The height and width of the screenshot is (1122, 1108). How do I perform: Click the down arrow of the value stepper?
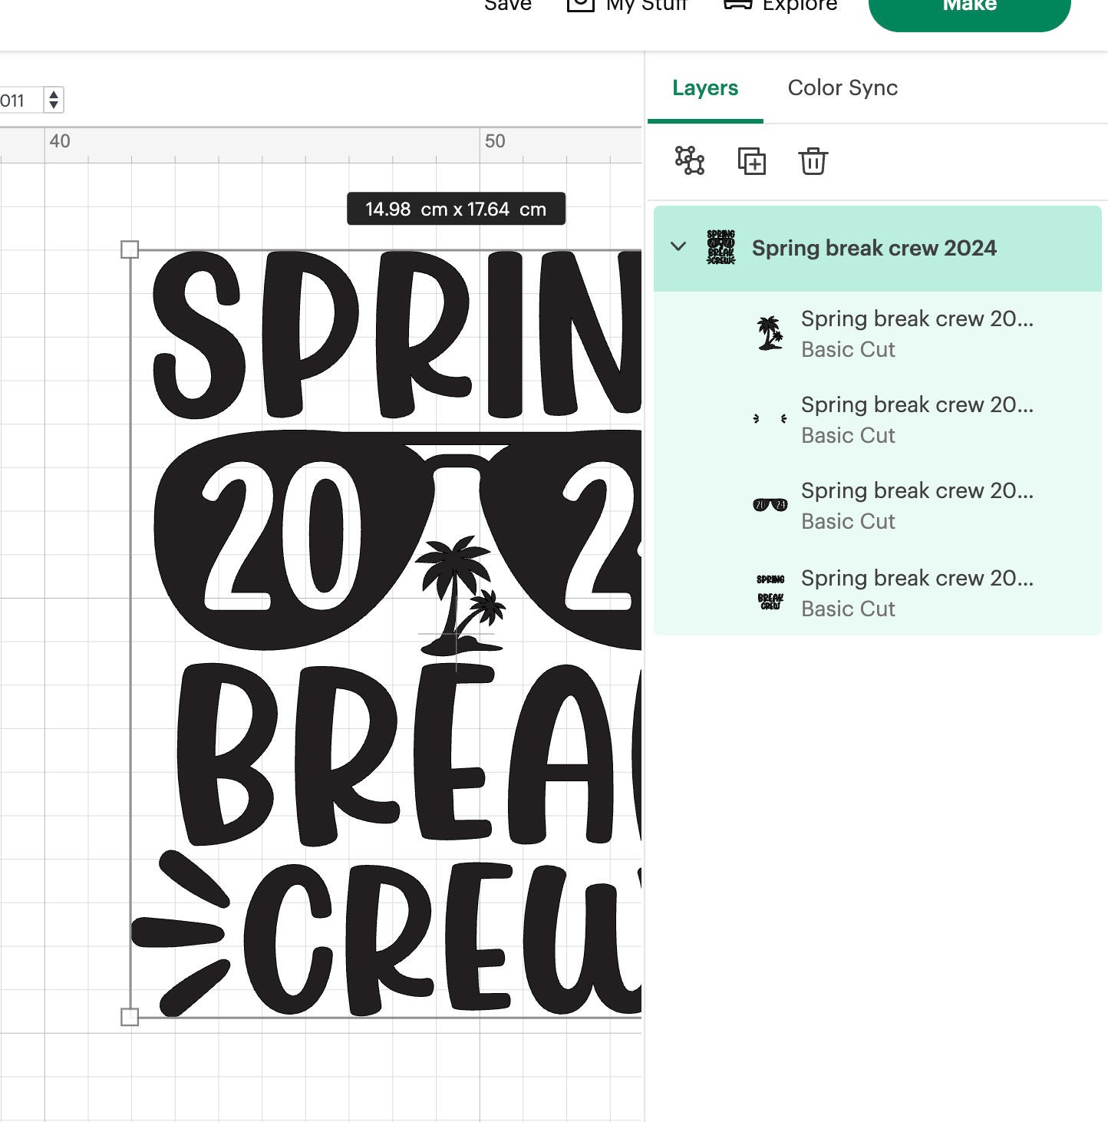(54, 105)
